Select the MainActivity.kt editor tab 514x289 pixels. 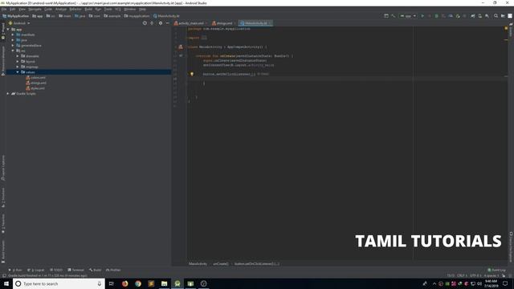pyautogui.click(x=255, y=23)
